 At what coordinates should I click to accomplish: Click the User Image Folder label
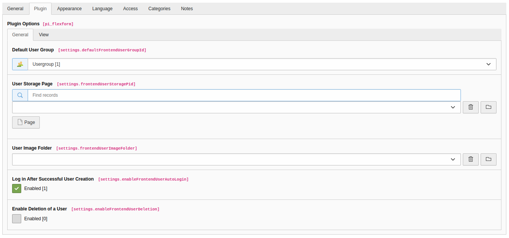[x=32, y=148]
